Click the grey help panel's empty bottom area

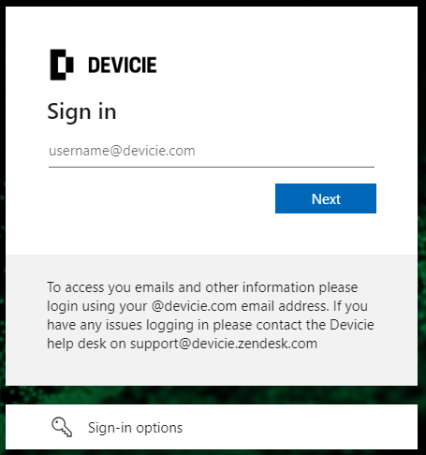(x=212, y=369)
